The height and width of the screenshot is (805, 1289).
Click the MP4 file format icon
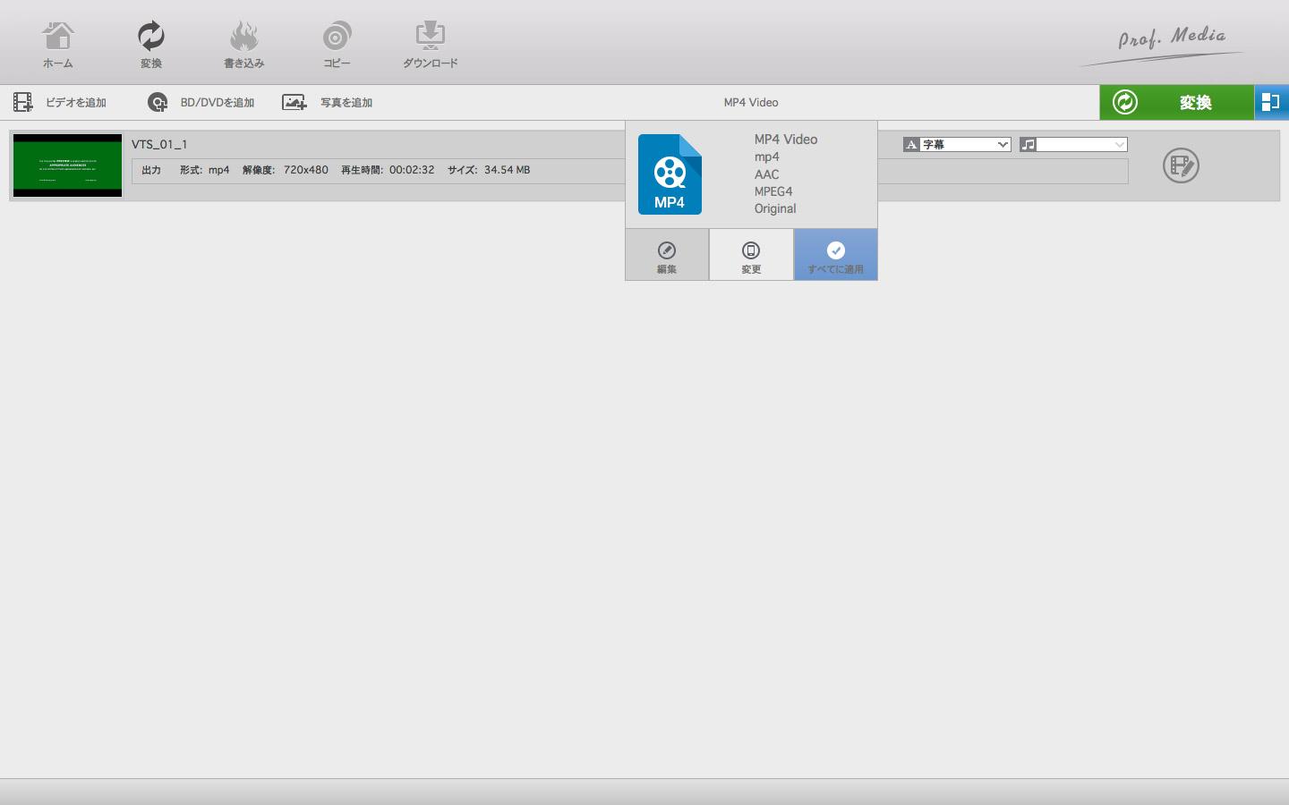point(670,174)
